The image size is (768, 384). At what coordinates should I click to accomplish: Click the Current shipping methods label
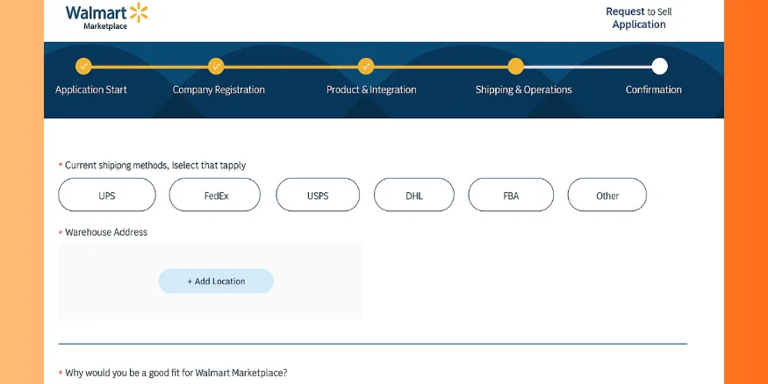coord(155,166)
